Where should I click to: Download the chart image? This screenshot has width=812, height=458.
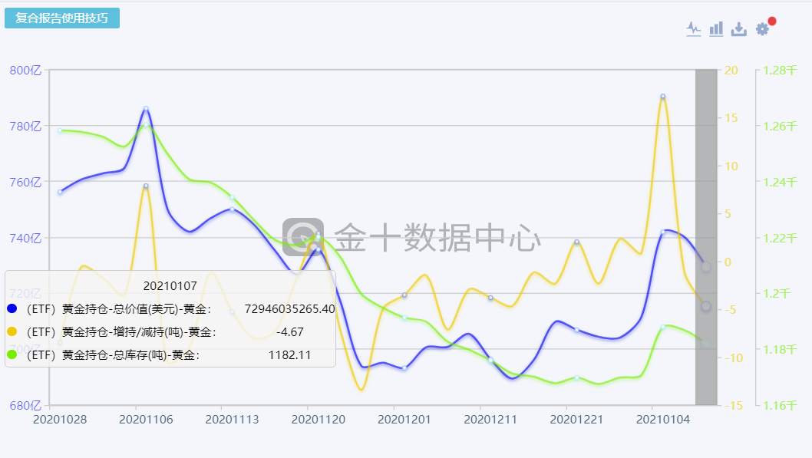point(739,29)
